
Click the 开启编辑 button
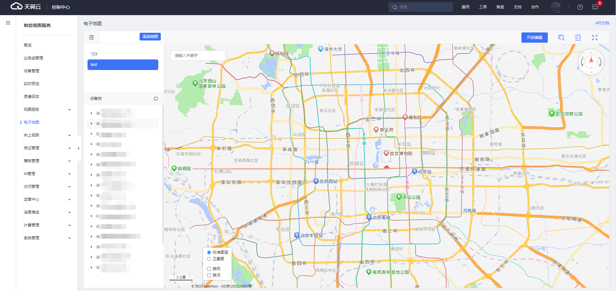[x=534, y=38]
